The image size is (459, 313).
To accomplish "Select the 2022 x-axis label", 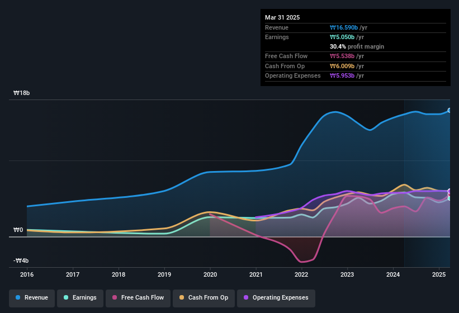I will click(x=301, y=274).
